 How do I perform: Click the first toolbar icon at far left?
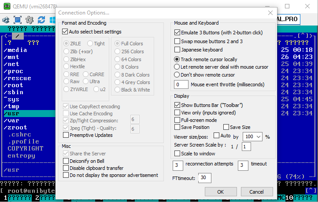6,20
